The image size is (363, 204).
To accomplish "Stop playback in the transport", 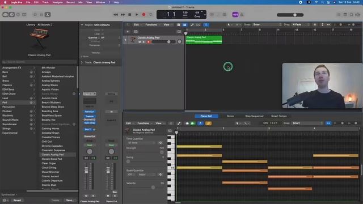I will [x=130, y=15].
